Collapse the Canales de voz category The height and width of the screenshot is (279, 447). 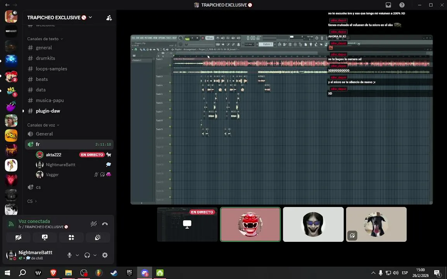coord(43,125)
